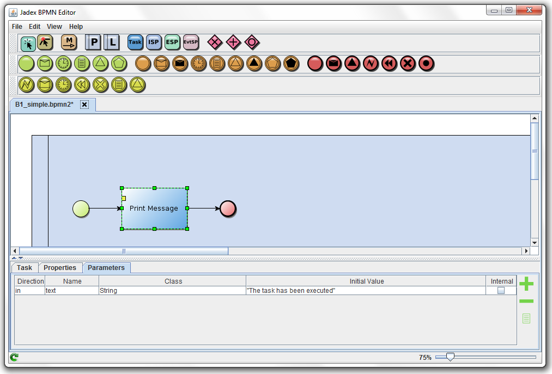552x374 pixels.
Task: Select the green message start event tool
Action: (45, 64)
